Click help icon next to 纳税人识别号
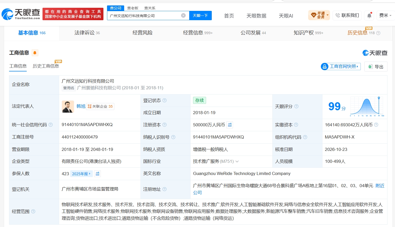Viewport: 395px width, 227px height. point(173,137)
